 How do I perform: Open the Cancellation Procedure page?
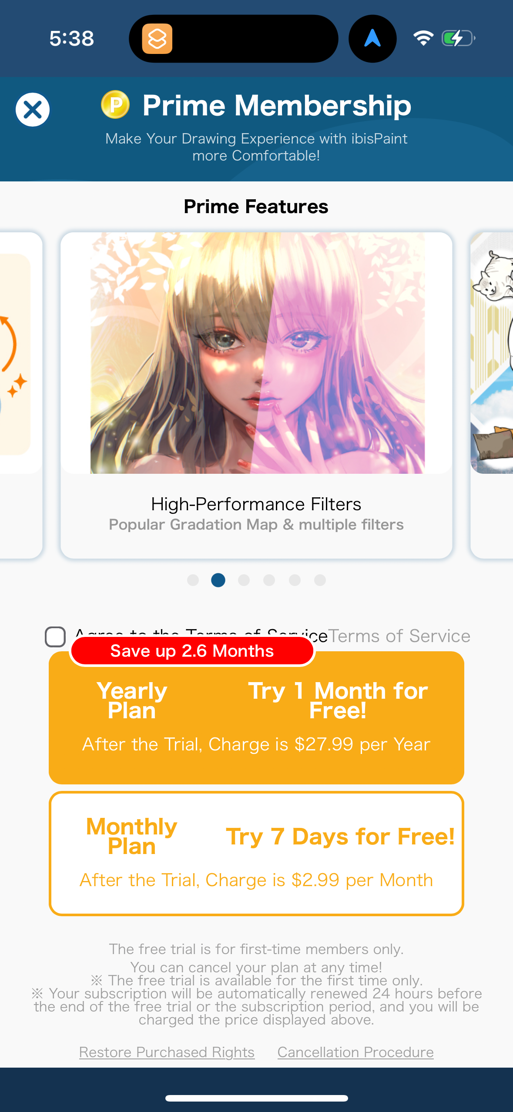click(355, 1052)
